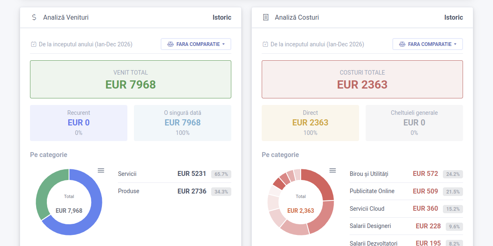Viewport: 493px width, 246px height.
Task: Switch to the Istoric view for revenue
Action: 222,17
